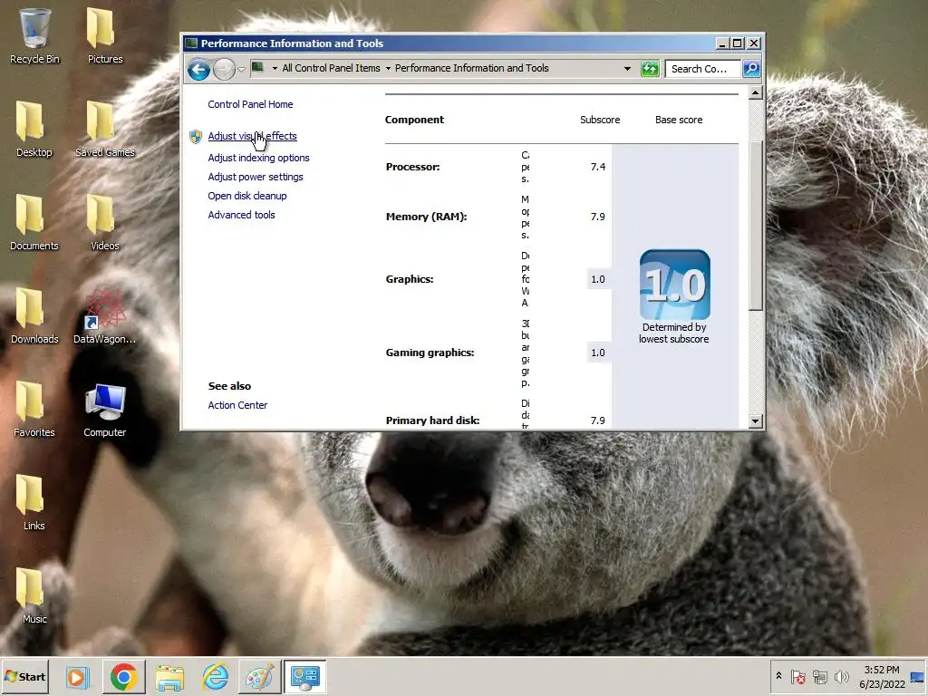Select the Music folder icon

pyautogui.click(x=34, y=596)
